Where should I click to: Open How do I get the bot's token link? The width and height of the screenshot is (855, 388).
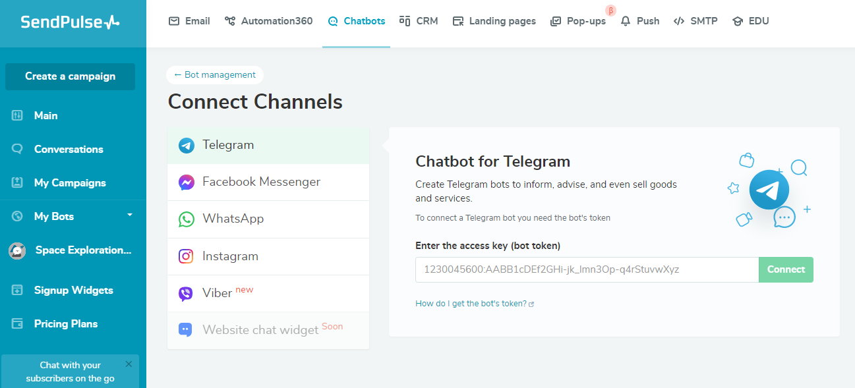[471, 304]
